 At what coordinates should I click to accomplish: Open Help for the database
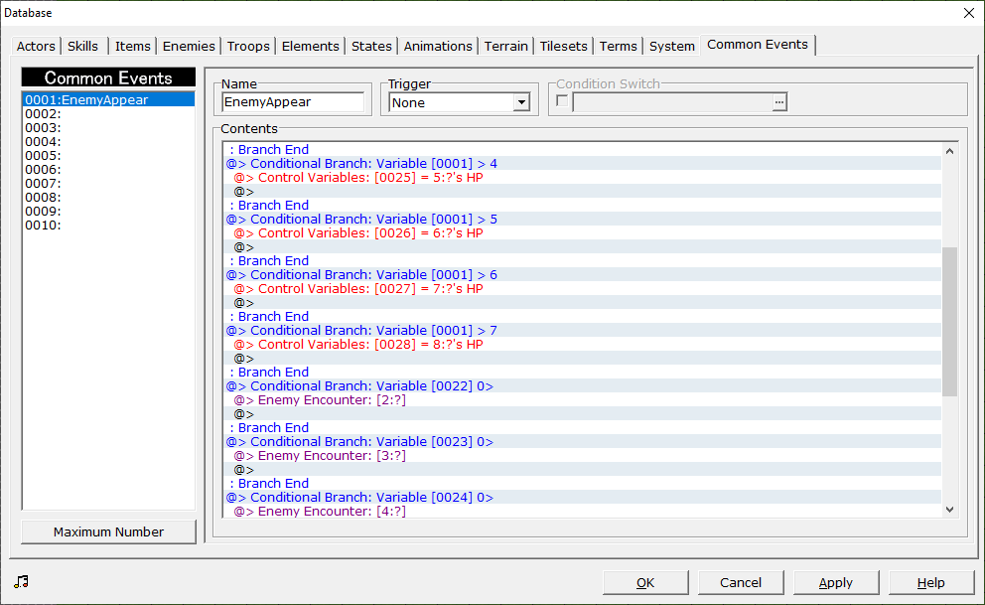(931, 582)
